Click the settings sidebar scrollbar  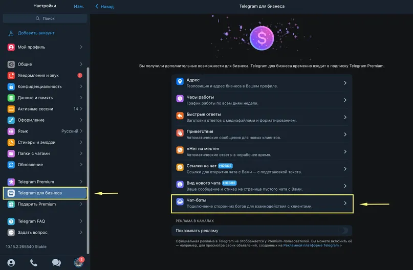[x=88, y=161]
